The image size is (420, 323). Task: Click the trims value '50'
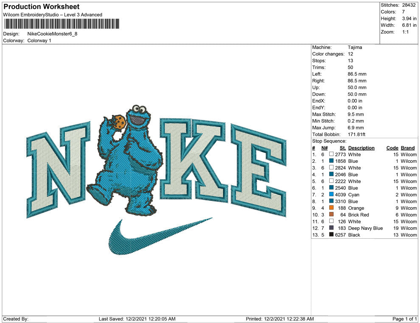pos(350,67)
